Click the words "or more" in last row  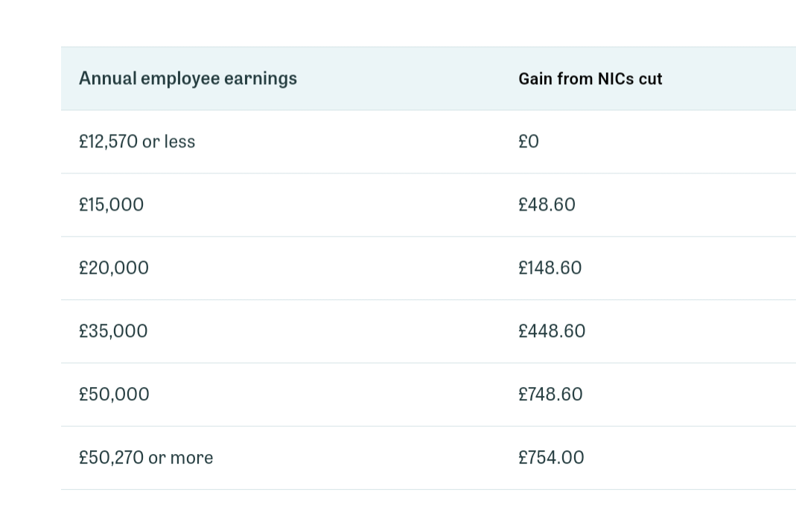(x=180, y=458)
